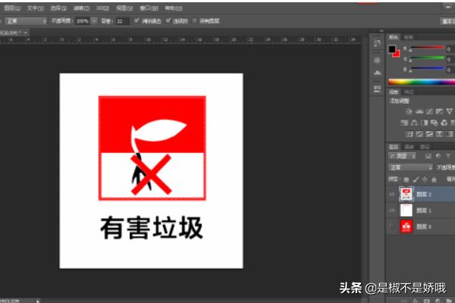The height and width of the screenshot is (303, 455).
Task: Click the black foreground color swatch
Action: click(392, 50)
